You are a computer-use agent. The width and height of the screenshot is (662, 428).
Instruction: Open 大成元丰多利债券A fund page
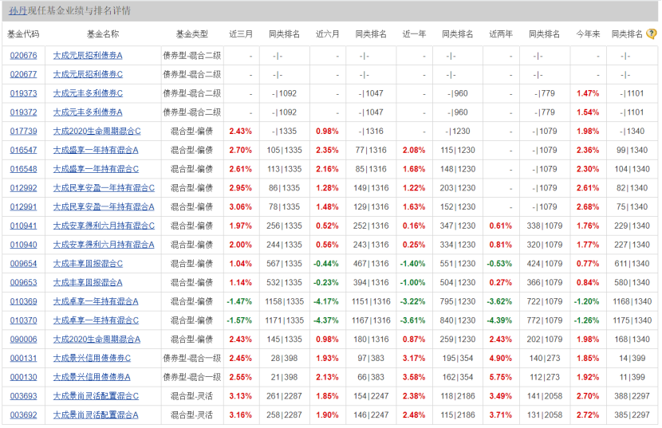point(88,112)
